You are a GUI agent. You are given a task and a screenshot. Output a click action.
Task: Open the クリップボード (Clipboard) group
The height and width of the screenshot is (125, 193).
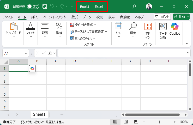coord(13,30)
